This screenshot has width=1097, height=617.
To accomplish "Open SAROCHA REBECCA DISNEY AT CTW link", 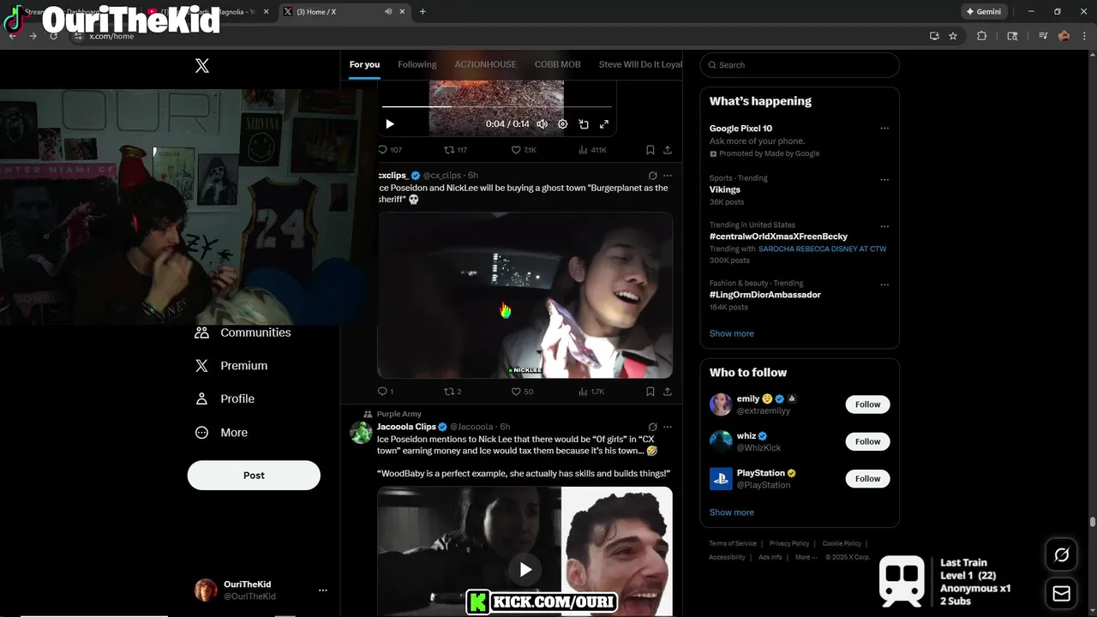I will point(822,249).
